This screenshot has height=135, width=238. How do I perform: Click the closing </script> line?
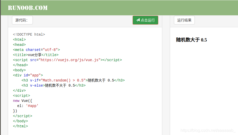pyautogui.click(x=23, y=116)
